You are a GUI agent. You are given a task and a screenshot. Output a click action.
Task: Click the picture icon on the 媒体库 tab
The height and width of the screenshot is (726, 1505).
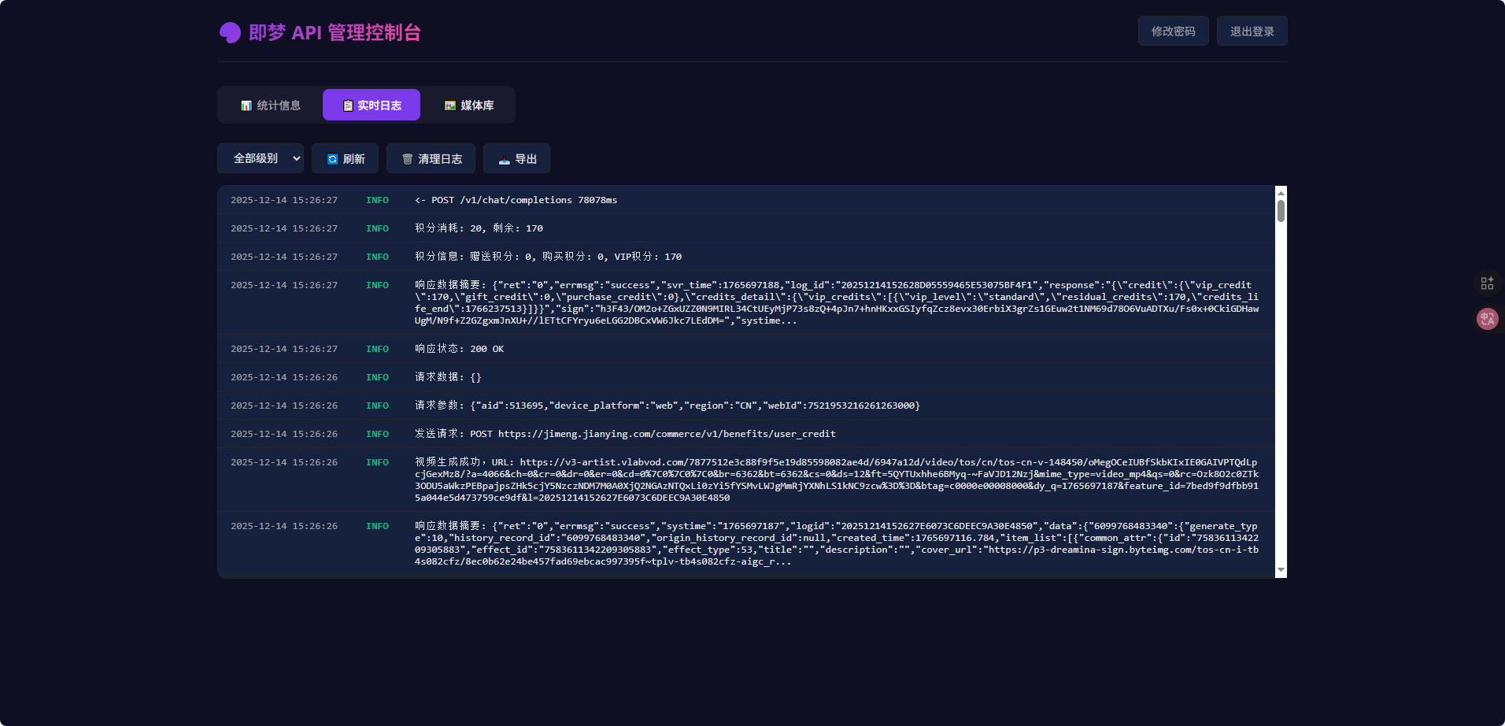[450, 106]
